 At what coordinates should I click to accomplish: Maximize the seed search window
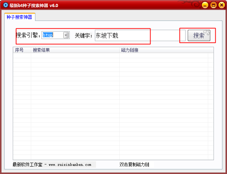click(x=213, y=5)
